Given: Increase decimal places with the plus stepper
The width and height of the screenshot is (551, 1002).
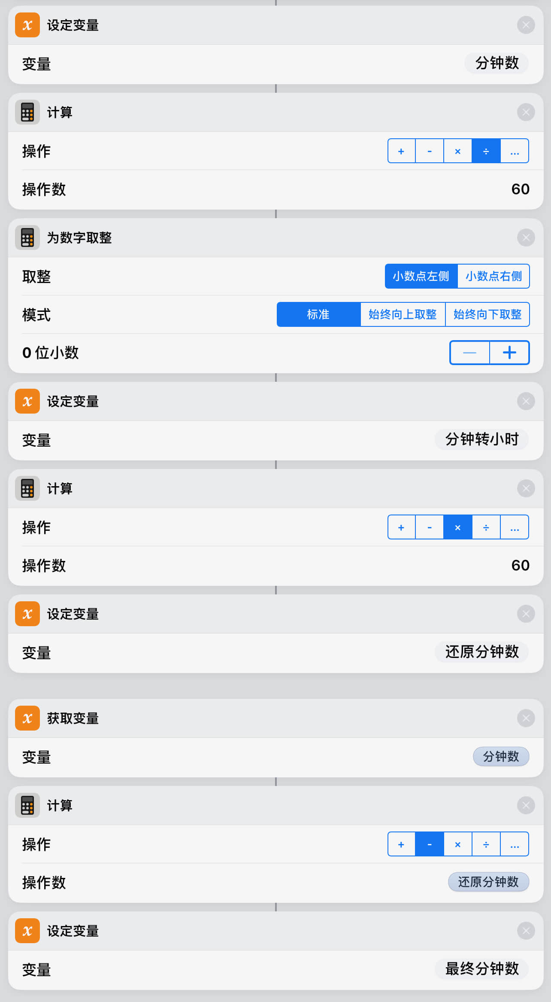Looking at the screenshot, I should coord(509,353).
